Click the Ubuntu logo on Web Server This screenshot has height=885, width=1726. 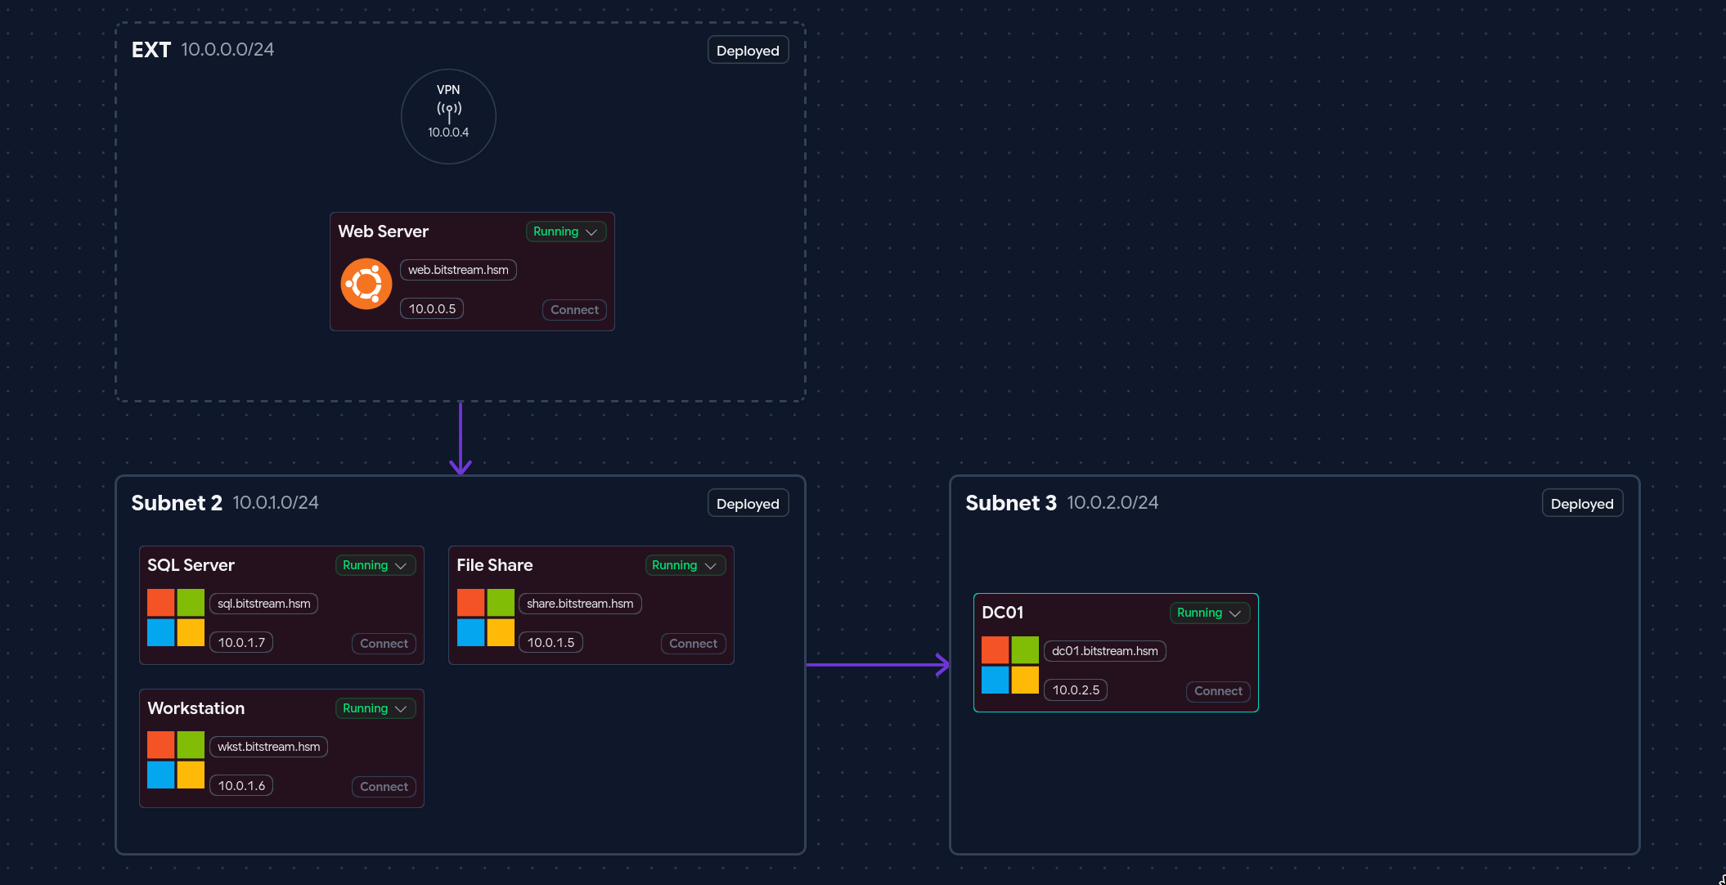pyautogui.click(x=366, y=284)
